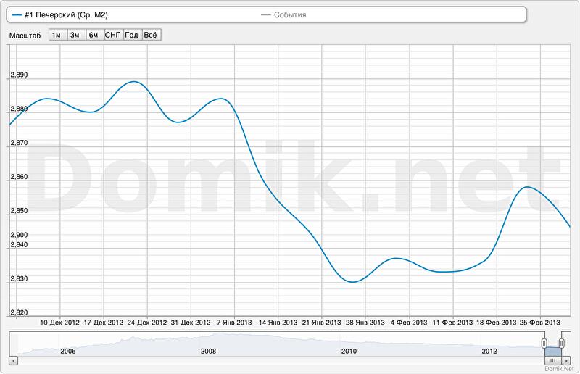The image size is (580, 374).
Task: Click the navigator scrollbar left arrow
Action: [x=12, y=360]
